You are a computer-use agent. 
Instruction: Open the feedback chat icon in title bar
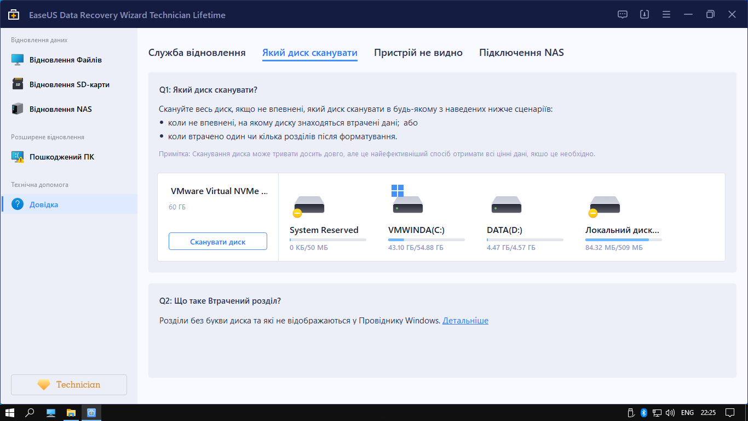pos(623,15)
